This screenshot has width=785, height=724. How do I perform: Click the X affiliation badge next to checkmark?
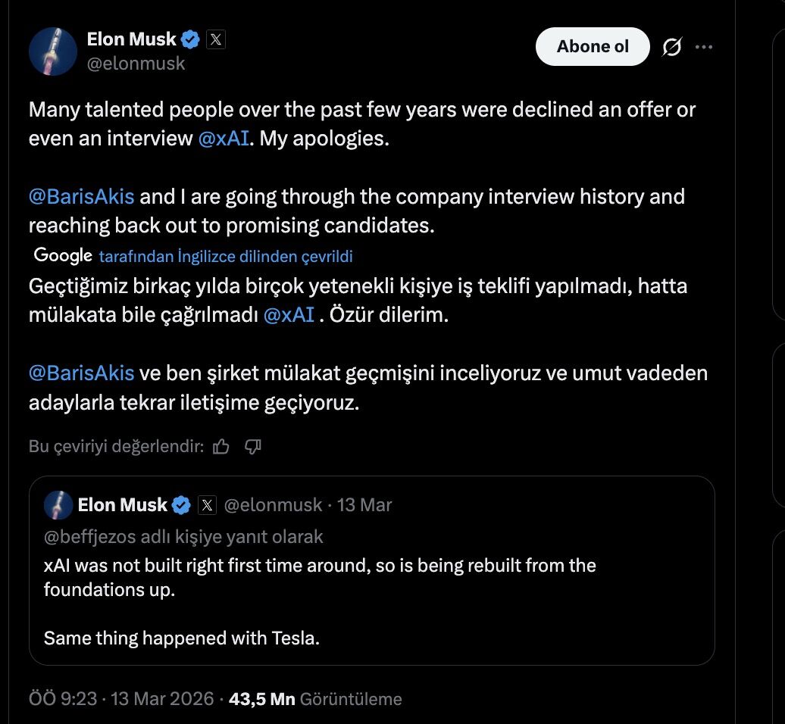click(x=215, y=39)
